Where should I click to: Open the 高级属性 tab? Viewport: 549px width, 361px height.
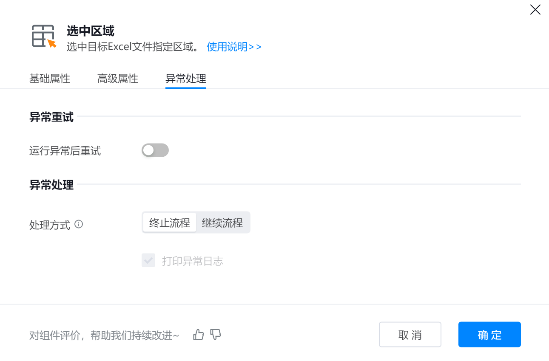(x=118, y=79)
